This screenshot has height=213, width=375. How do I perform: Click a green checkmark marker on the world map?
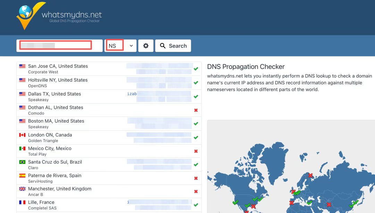coord(235,202)
